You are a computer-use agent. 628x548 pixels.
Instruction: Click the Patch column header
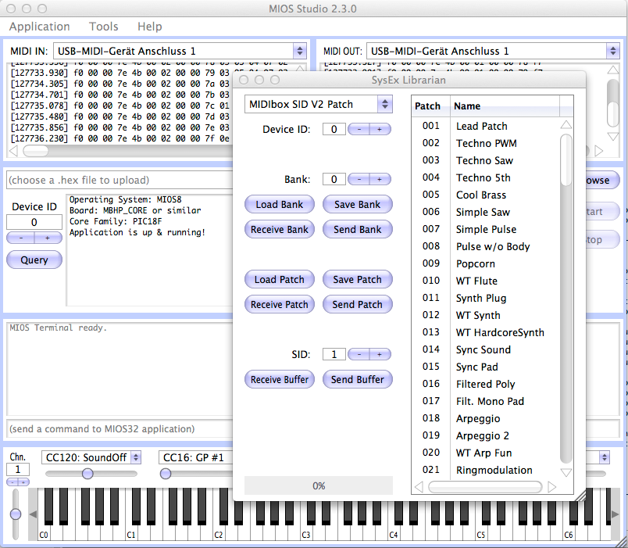click(431, 106)
